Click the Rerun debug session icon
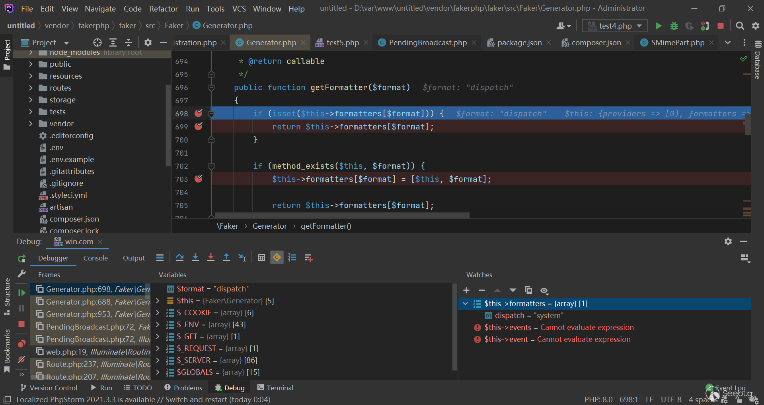This screenshot has width=764, height=405. (x=21, y=258)
